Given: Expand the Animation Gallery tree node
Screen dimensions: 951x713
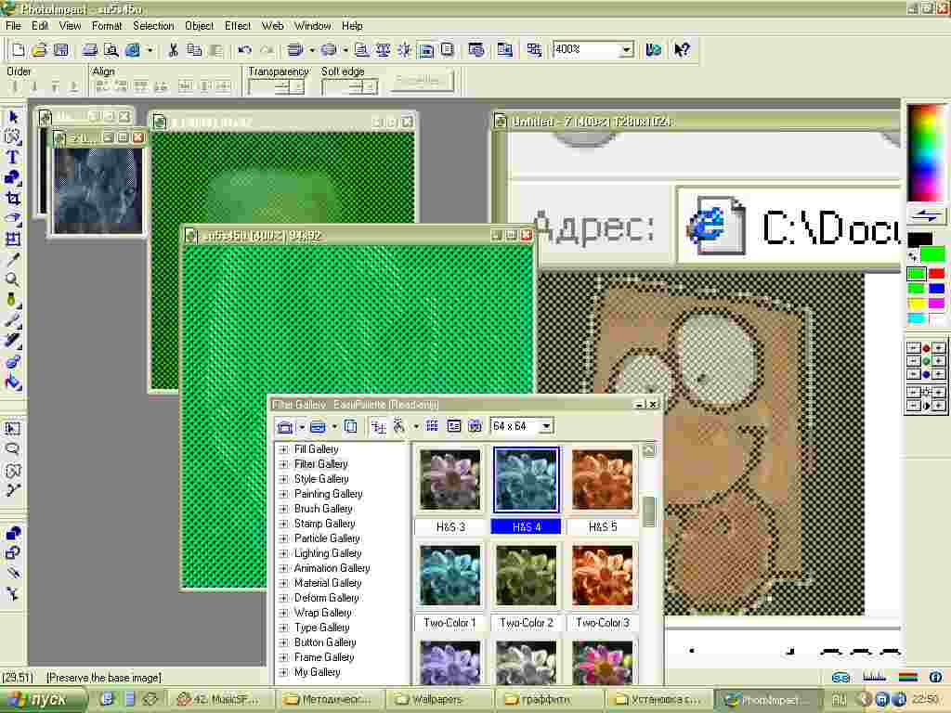Looking at the screenshot, I should coord(283,568).
